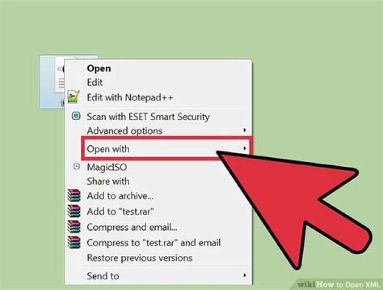
Task: Expand the Open with submenu arrow
Action: (245, 148)
